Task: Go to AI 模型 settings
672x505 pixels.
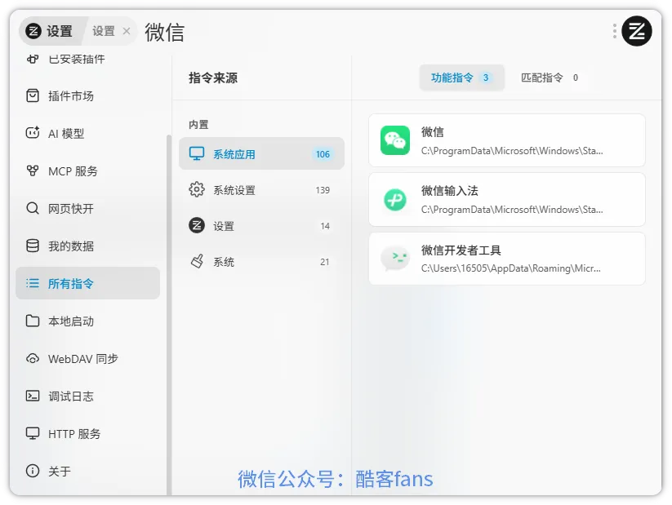Action: point(88,133)
